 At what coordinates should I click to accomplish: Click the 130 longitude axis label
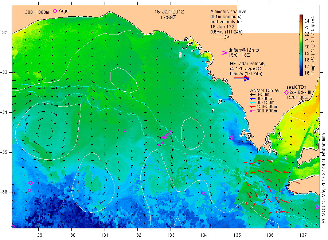(x=71, y=235)
